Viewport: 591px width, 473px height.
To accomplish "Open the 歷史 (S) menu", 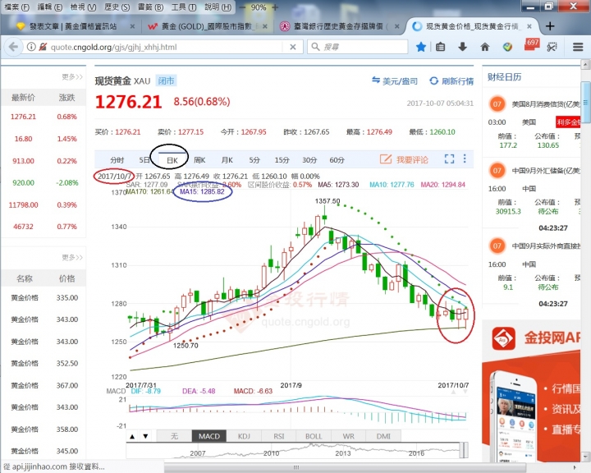I will (117, 7).
